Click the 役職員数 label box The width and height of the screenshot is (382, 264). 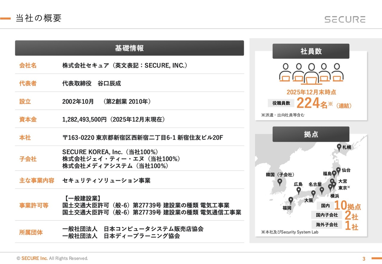coord(281,103)
